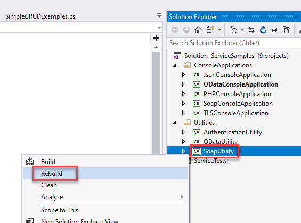The image size is (301, 223).
Task: Select SoapConsoleApplication project
Action: 238,104
